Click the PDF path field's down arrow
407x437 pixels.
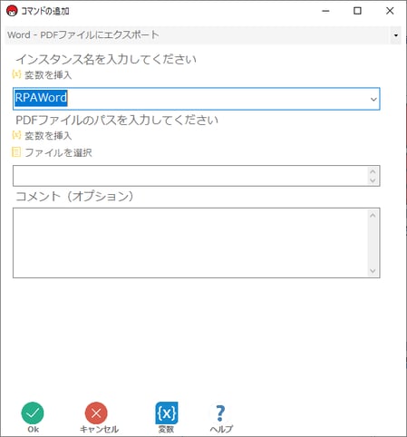[x=373, y=180]
